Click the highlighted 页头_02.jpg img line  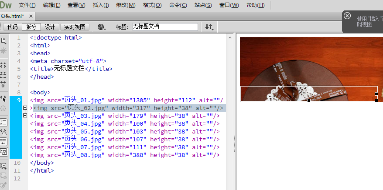128,108
